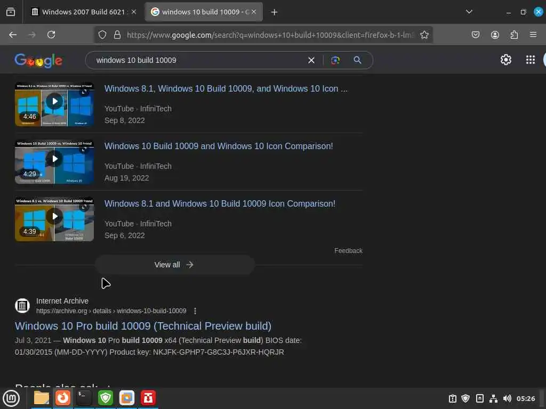The height and width of the screenshot is (409, 546).
Task: Open the blue app icon beside green shield
Action: tap(127, 398)
